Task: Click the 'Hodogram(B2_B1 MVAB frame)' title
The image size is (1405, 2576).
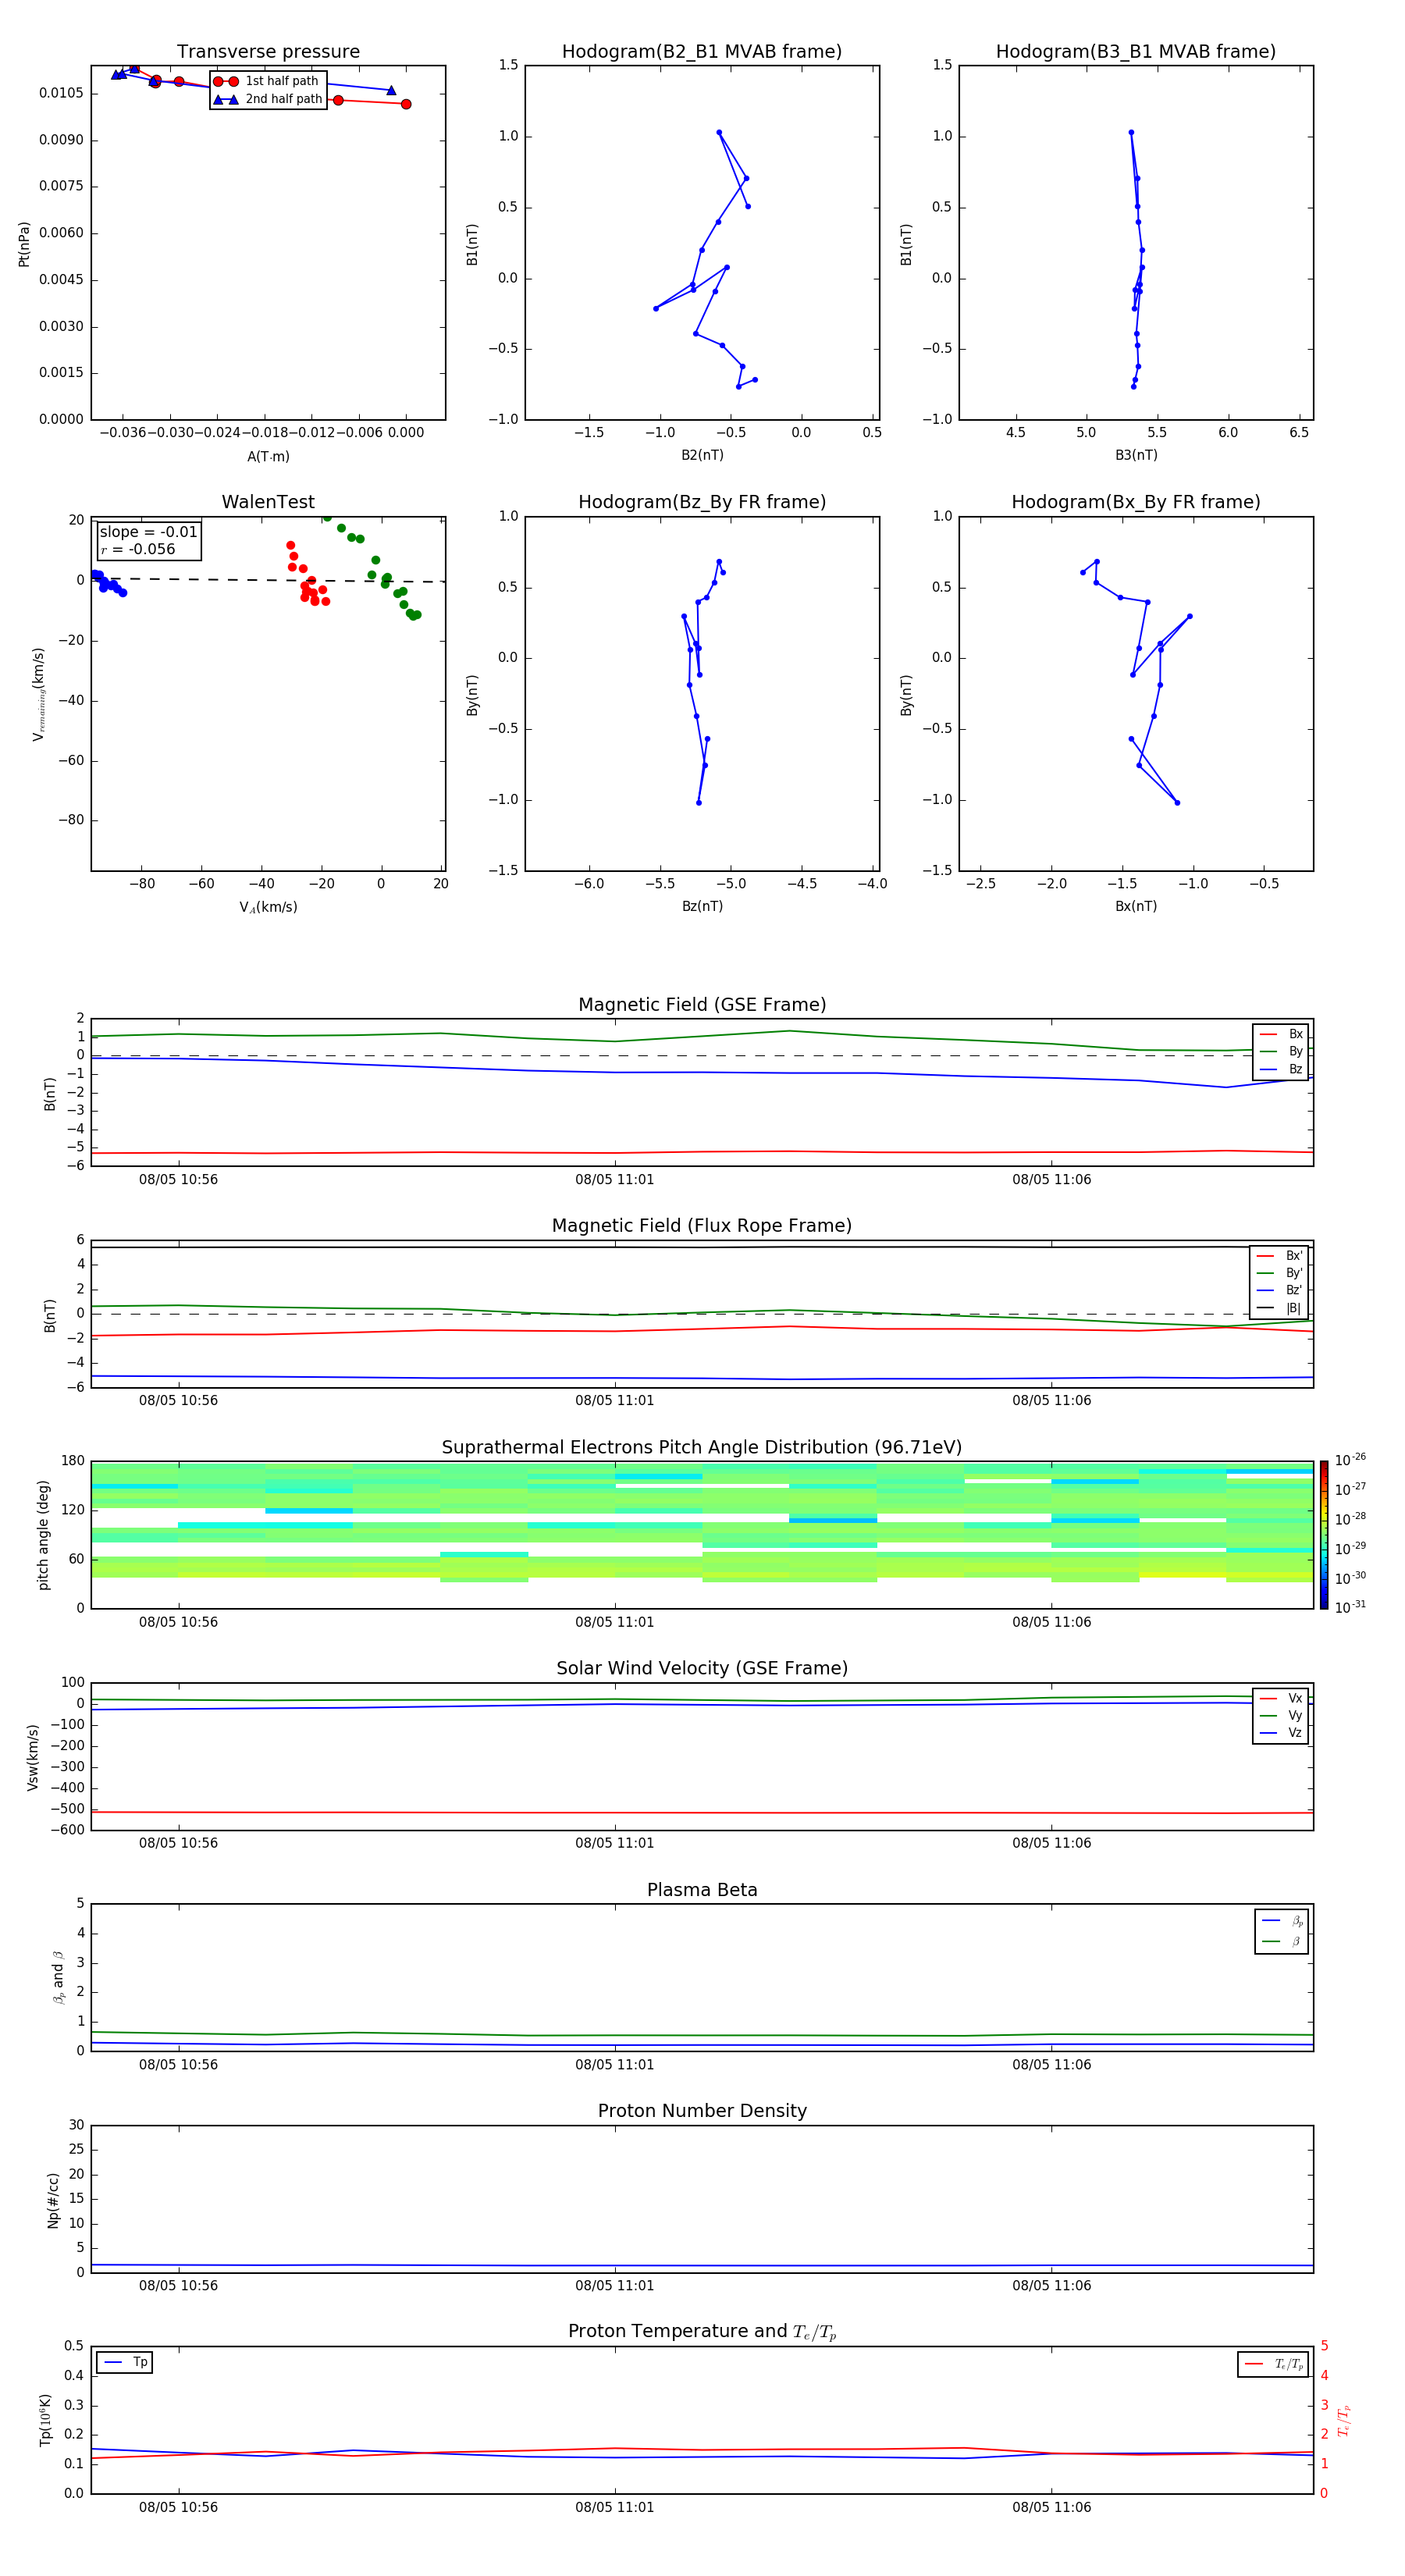Action: (702, 52)
